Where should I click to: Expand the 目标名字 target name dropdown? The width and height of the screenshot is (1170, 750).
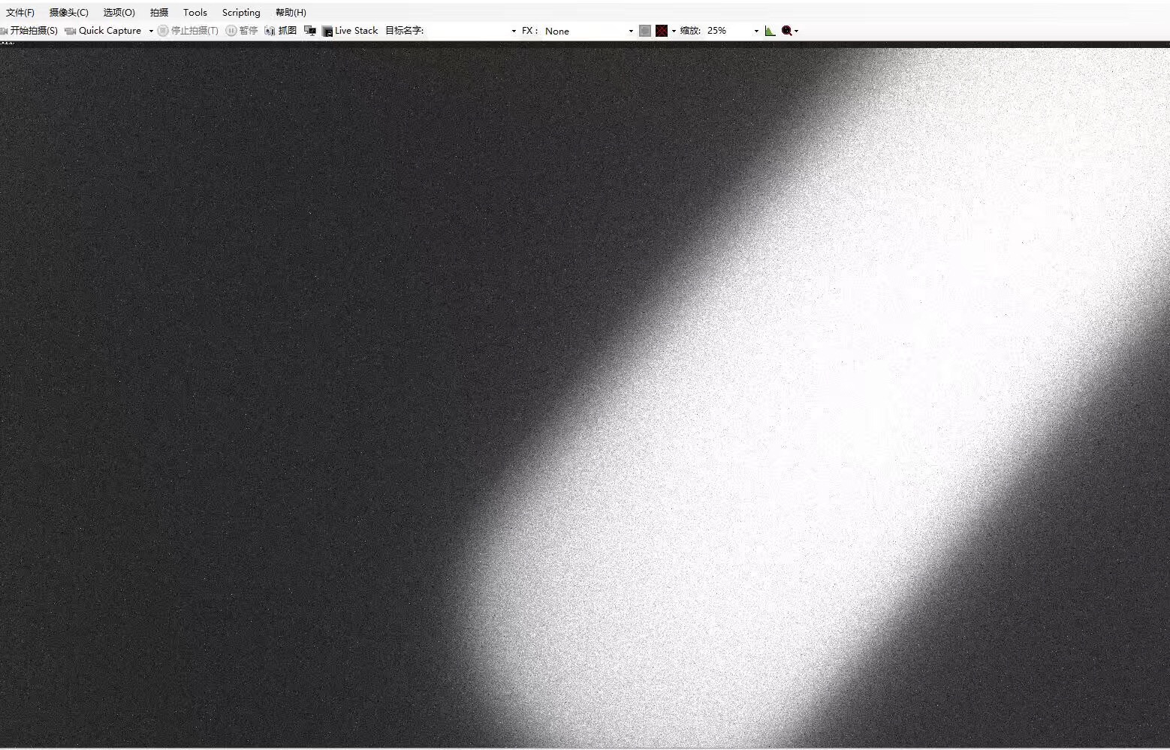(x=514, y=31)
